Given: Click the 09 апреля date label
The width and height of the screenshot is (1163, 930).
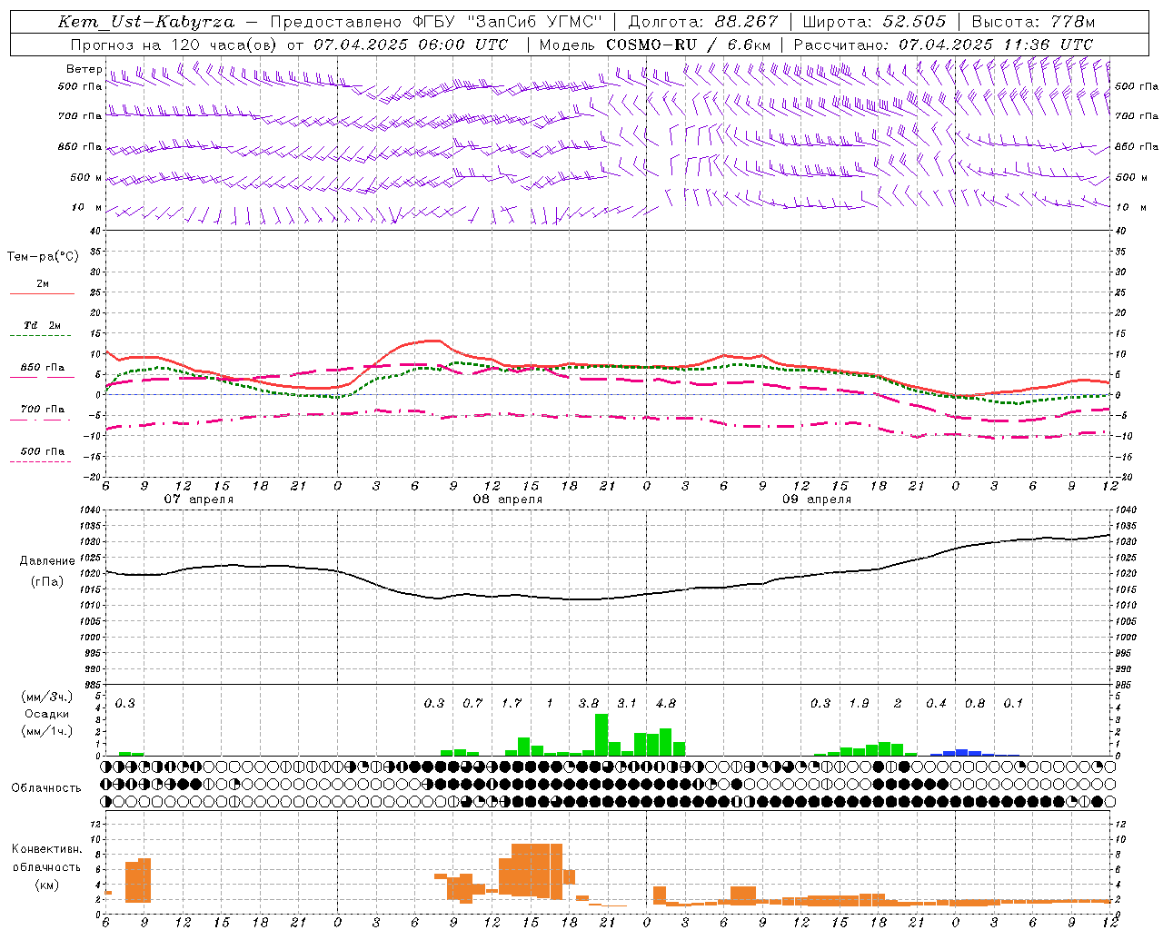Looking at the screenshot, I should [816, 500].
